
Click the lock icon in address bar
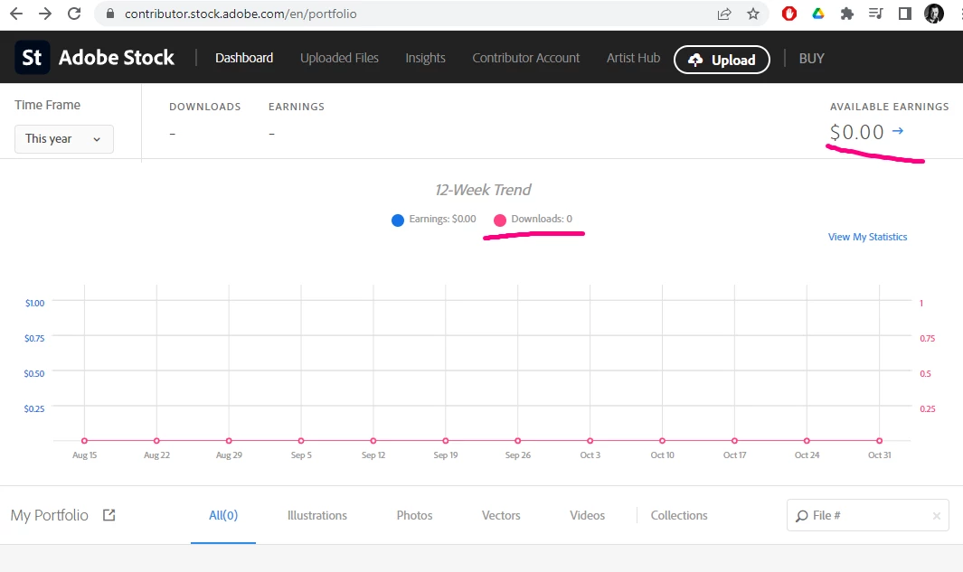pyautogui.click(x=110, y=14)
